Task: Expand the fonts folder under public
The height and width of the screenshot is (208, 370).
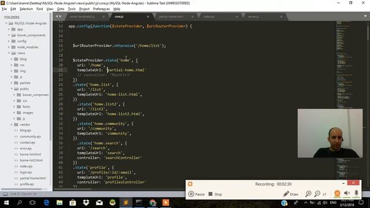Action: [14, 106]
